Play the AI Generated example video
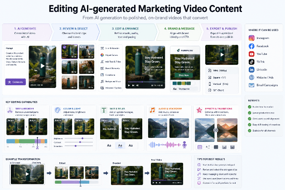285x190 pixels. pos(27,174)
